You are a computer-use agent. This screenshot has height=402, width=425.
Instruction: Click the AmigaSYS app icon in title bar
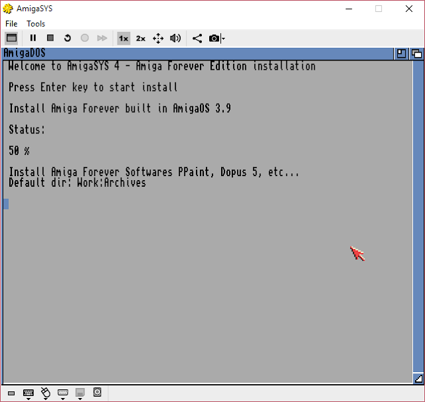(x=8, y=9)
